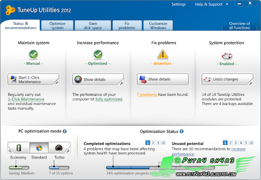Click the info icon beside PC optimization mode
The width and height of the screenshot is (261, 180).
(x=65, y=131)
